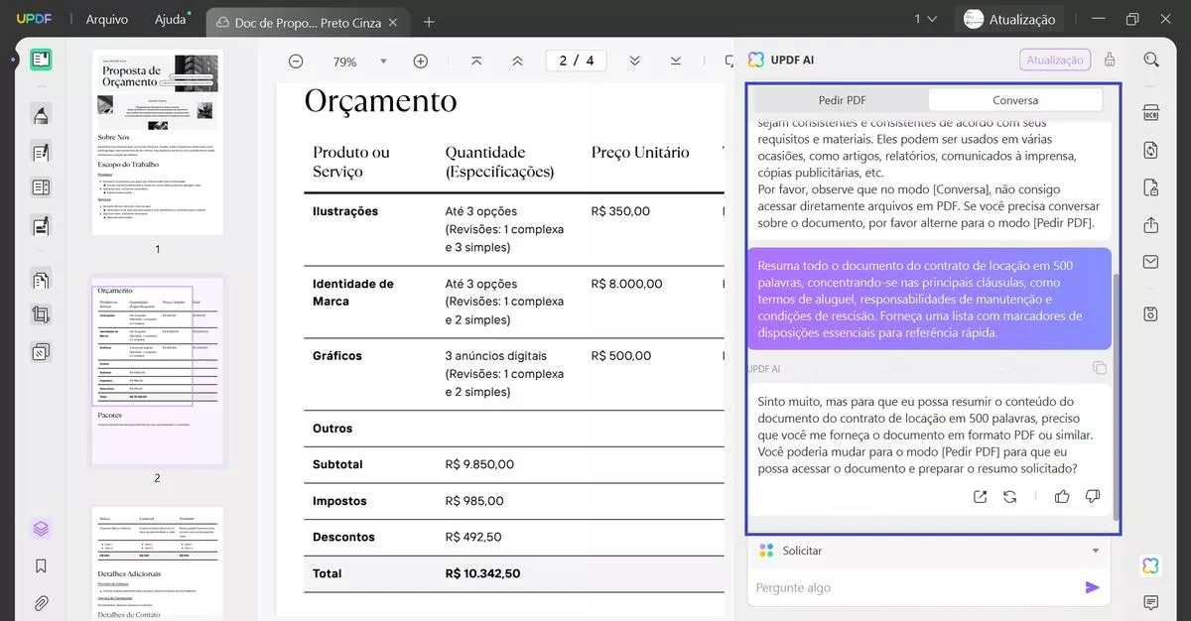Open the window count dropdown in title bar
Viewport: 1191px width, 621px height.
tap(925, 19)
